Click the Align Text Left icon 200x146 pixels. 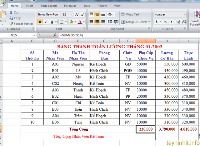pos(91,22)
